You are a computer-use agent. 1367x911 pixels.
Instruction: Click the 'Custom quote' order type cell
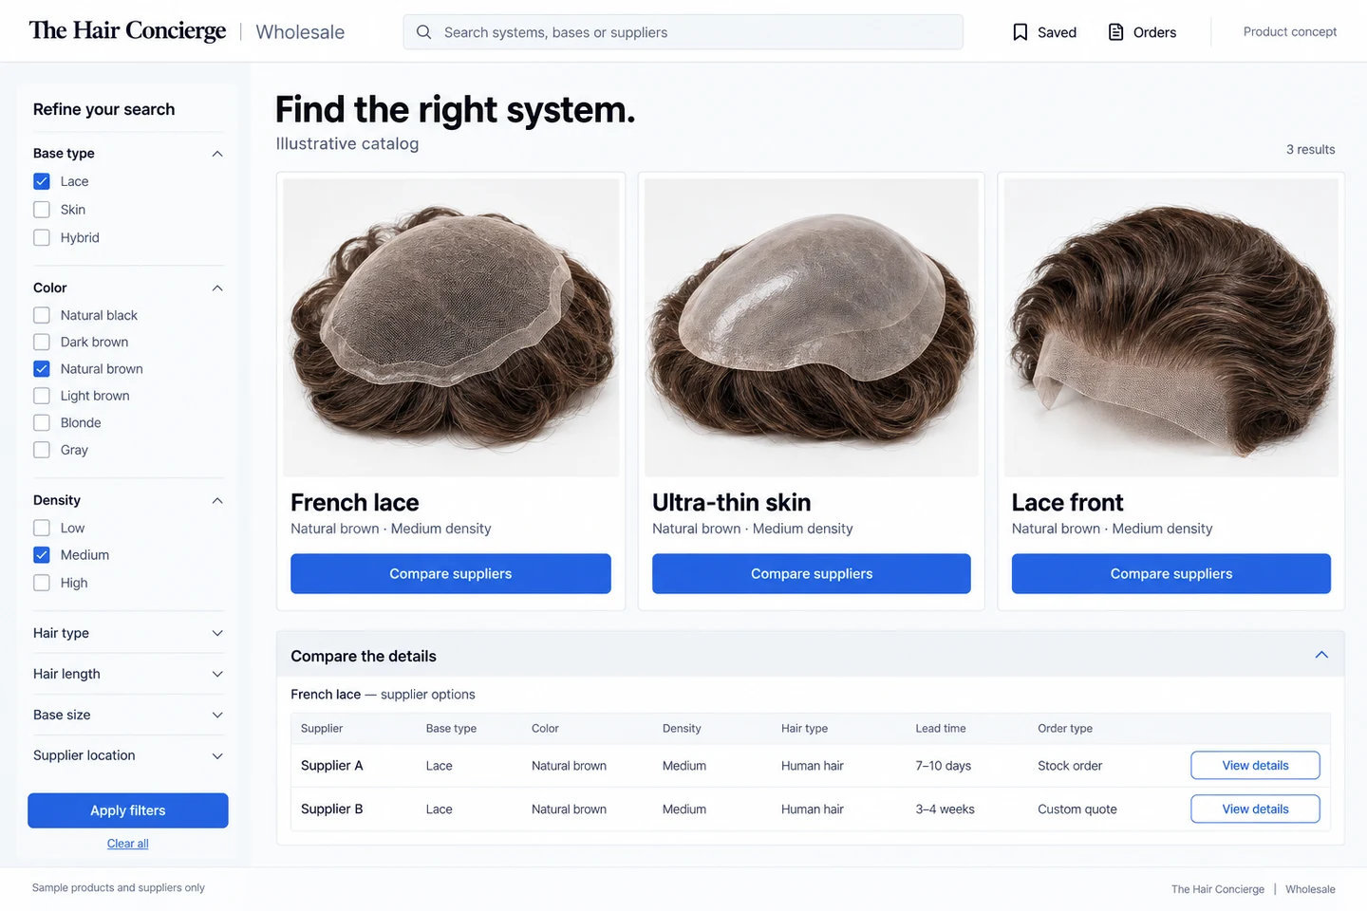pyautogui.click(x=1077, y=809)
